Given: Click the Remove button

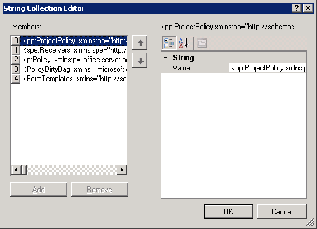Looking at the screenshot, I should point(100,190).
